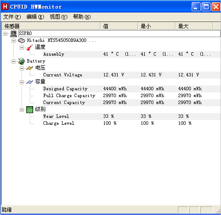Select the 电压 tree label
The image size is (221, 215).
click(40, 68)
